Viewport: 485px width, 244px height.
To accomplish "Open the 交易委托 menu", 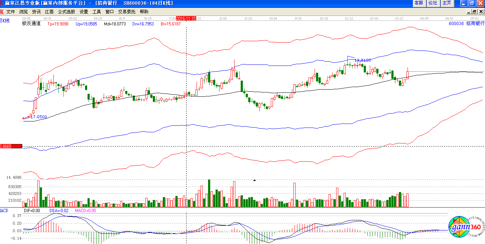I will pos(127,12).
